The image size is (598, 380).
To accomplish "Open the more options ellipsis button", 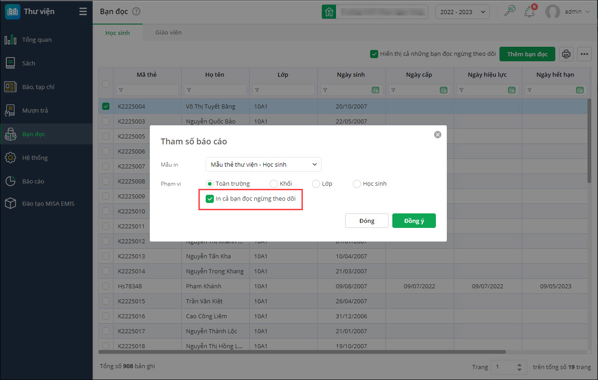I will (x=584, y=54).
